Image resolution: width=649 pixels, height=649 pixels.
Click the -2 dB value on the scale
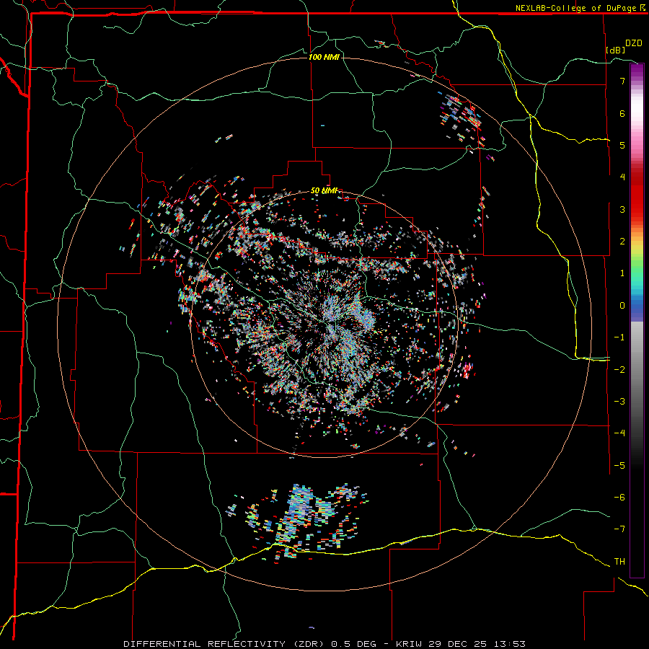[x=619, y=370]
